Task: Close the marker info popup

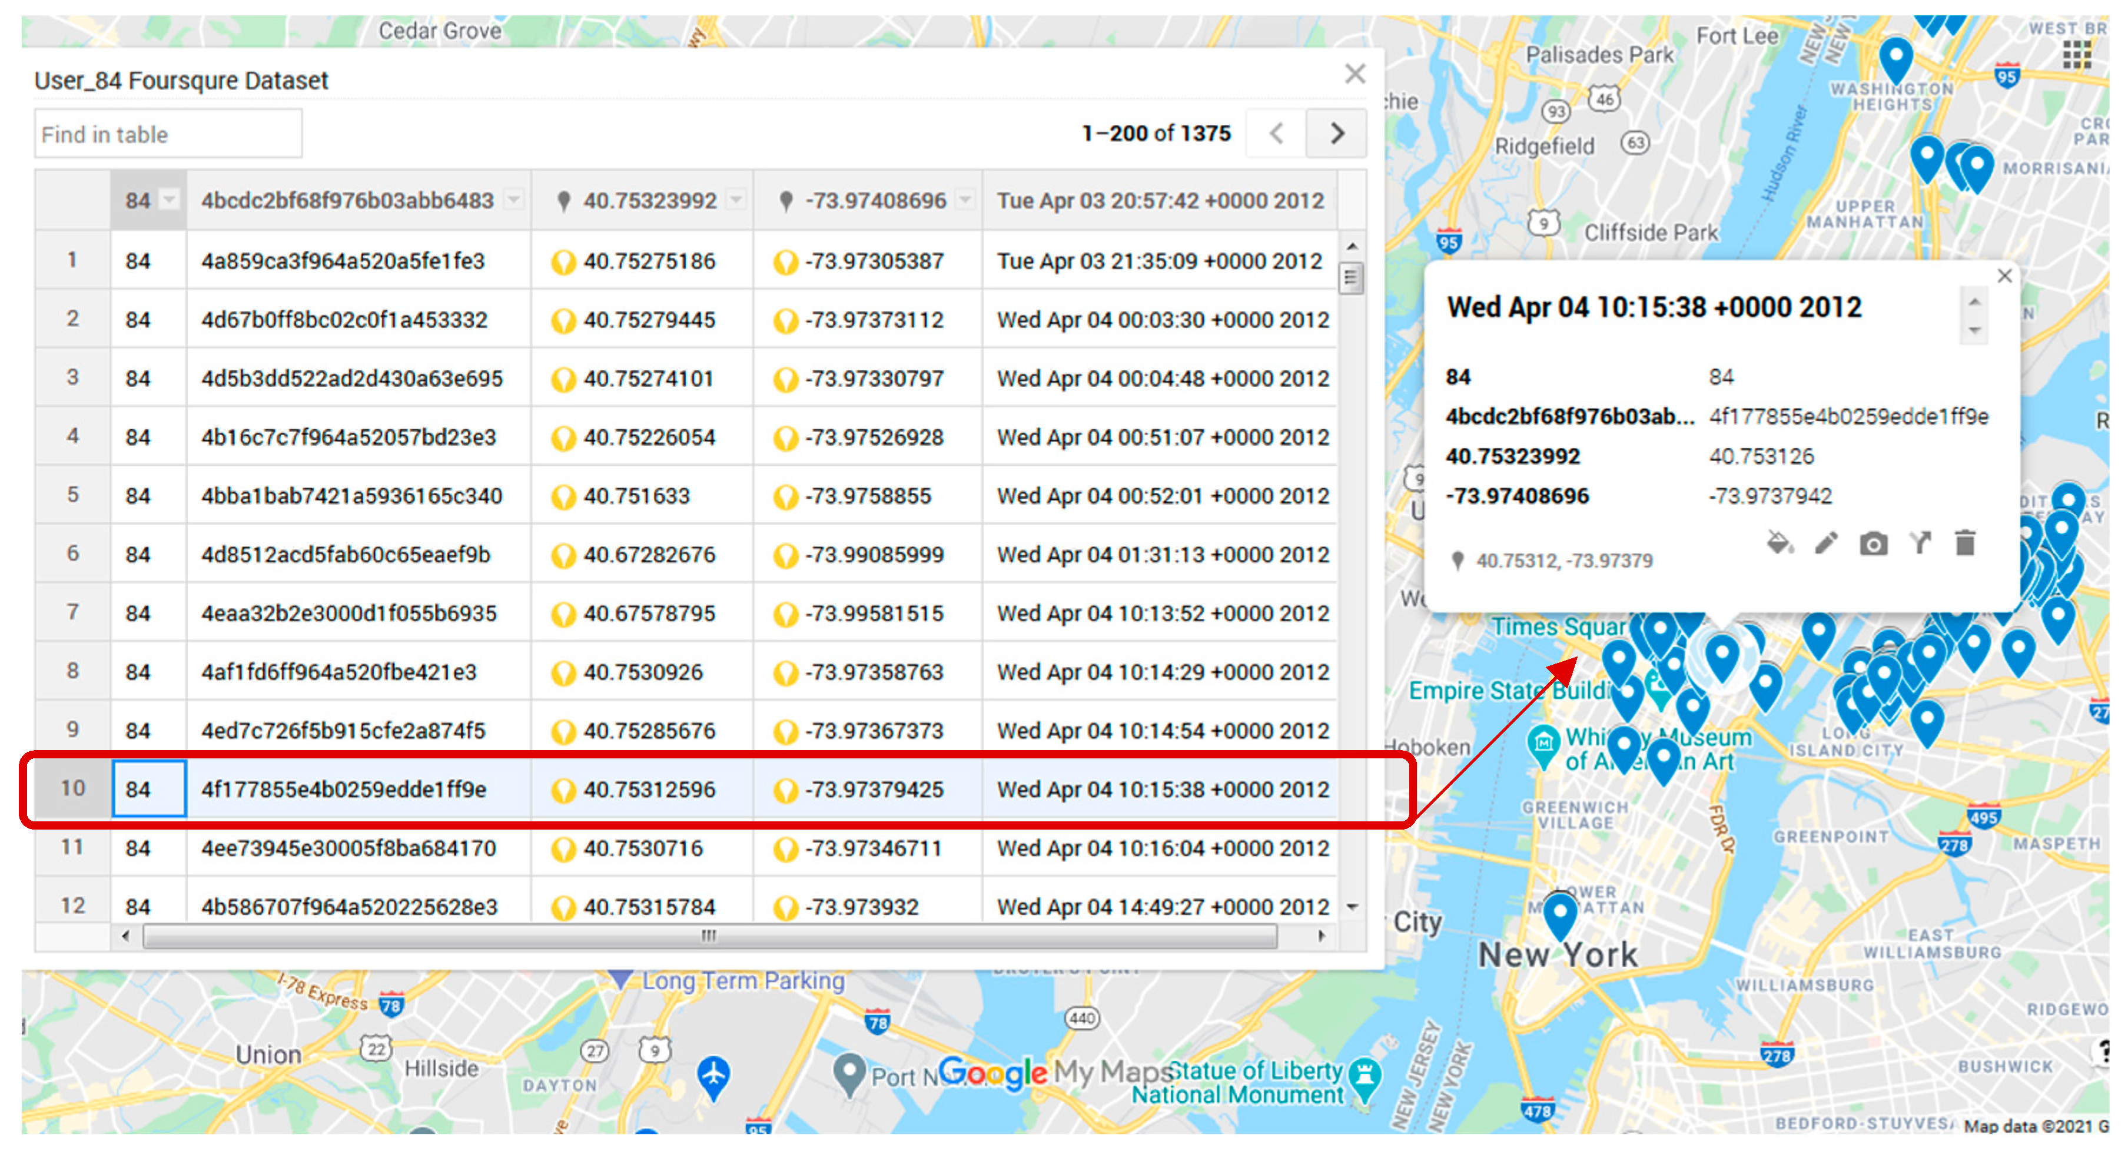Action: tap(2004, 276)
